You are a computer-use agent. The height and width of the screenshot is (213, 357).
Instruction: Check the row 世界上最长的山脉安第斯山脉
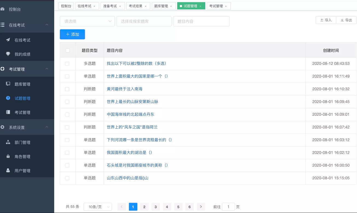coord(67,102)
